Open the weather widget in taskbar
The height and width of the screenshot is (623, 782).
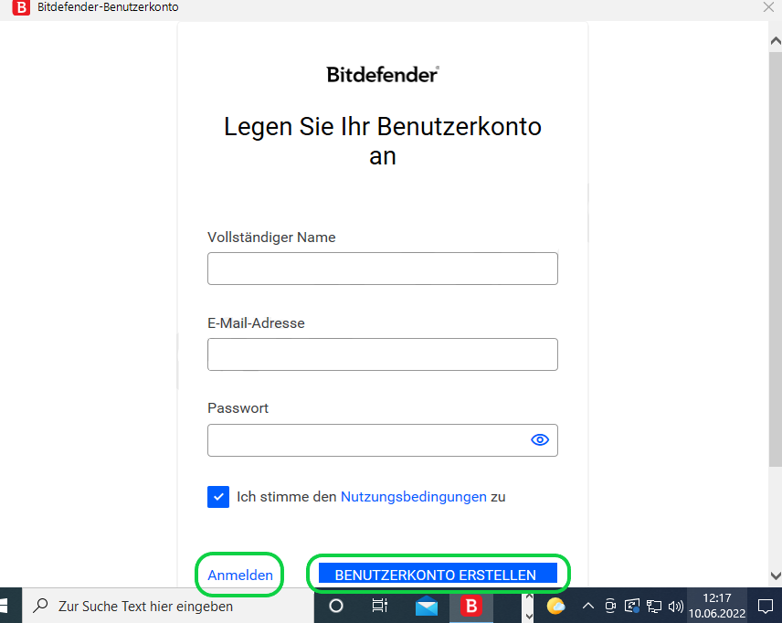click(555, 606)
